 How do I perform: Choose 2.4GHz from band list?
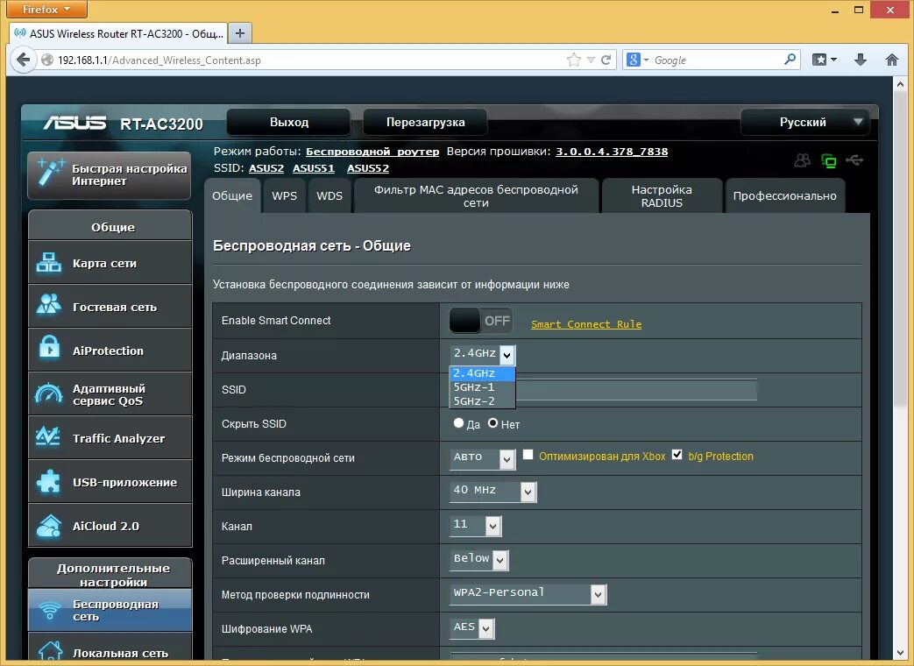(482, 373)
